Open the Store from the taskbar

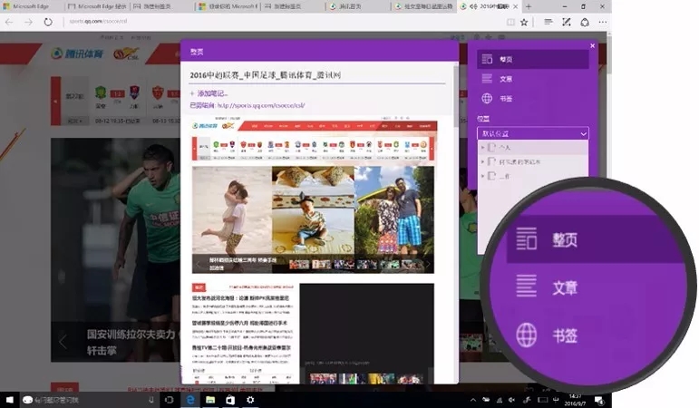click(x=230, y=400)
